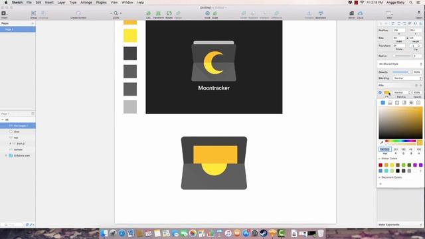Open the Page 1 pages list dropdown
Screen dimensions: 425x239
33,114
